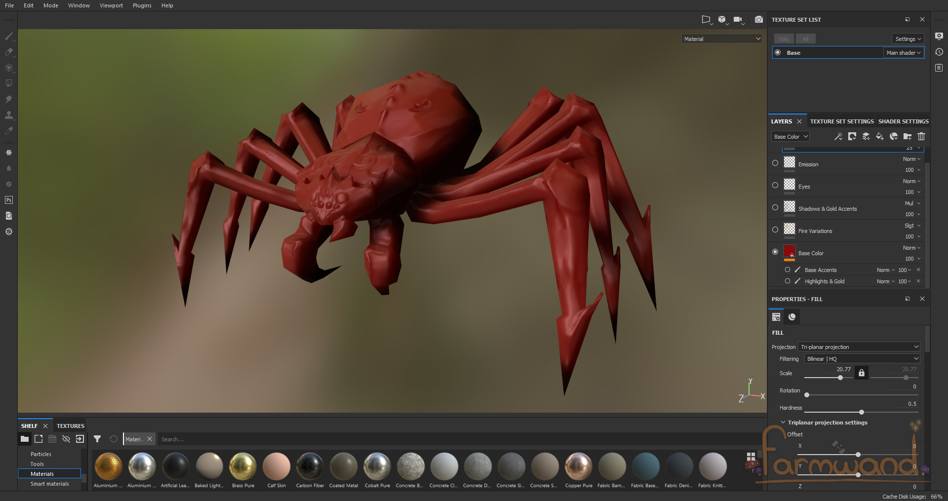Click the shelf import resources icon
The width and height of the screenshot is (948, 501).
point(80,439)
